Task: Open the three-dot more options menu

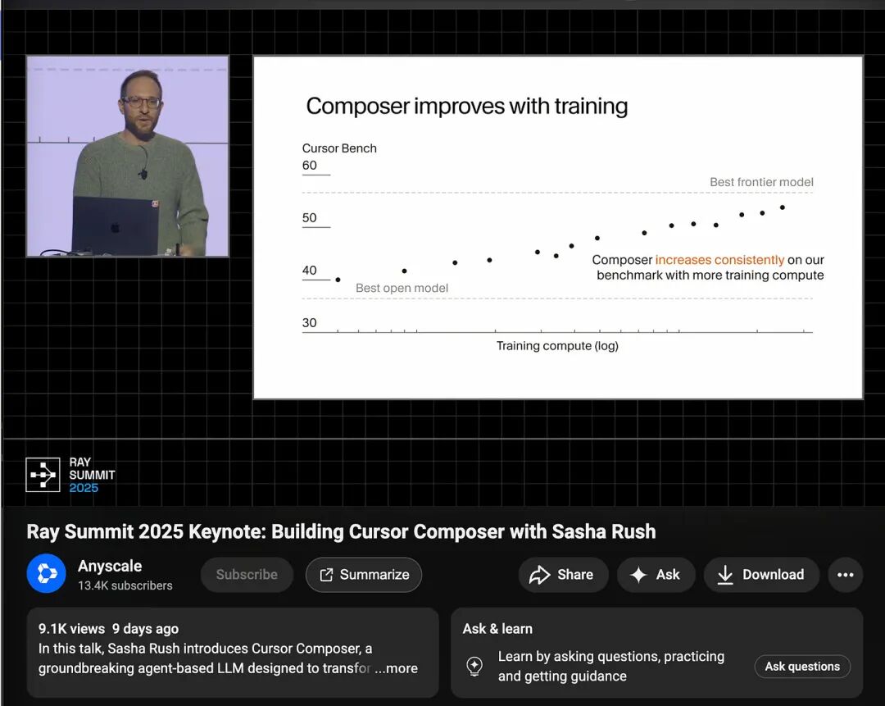Action: click(x=846, y=574)
